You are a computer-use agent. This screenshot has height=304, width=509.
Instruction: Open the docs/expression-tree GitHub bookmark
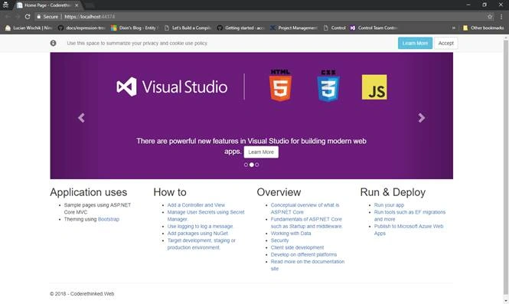click(81, 28)
